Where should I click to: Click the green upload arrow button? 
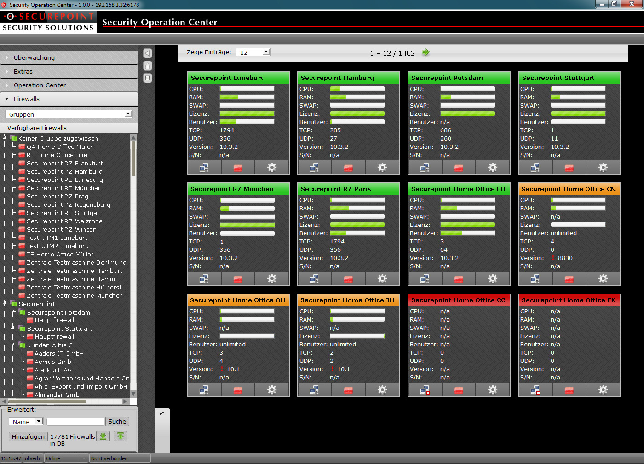[x=121, y=436]
